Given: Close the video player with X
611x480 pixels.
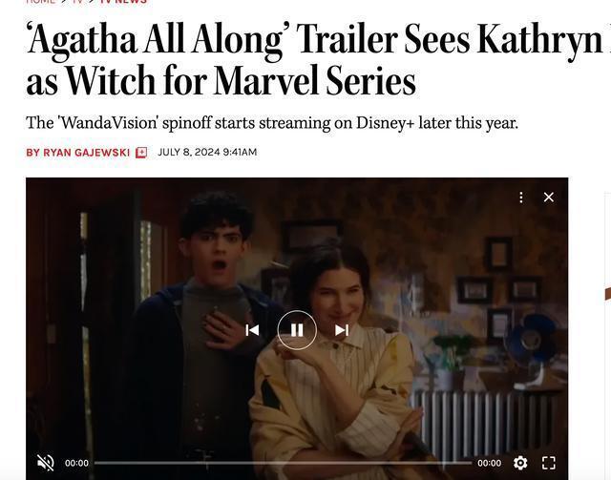Looking at the screenshot, I should [549, 198].
